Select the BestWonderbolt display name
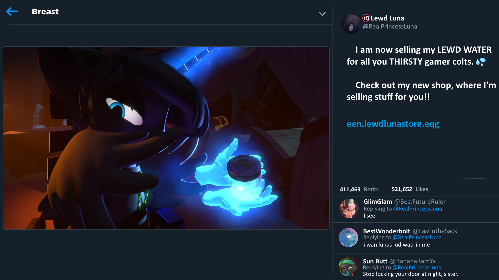The height and width of the screenshot is (280, 499). coord(386,231)
